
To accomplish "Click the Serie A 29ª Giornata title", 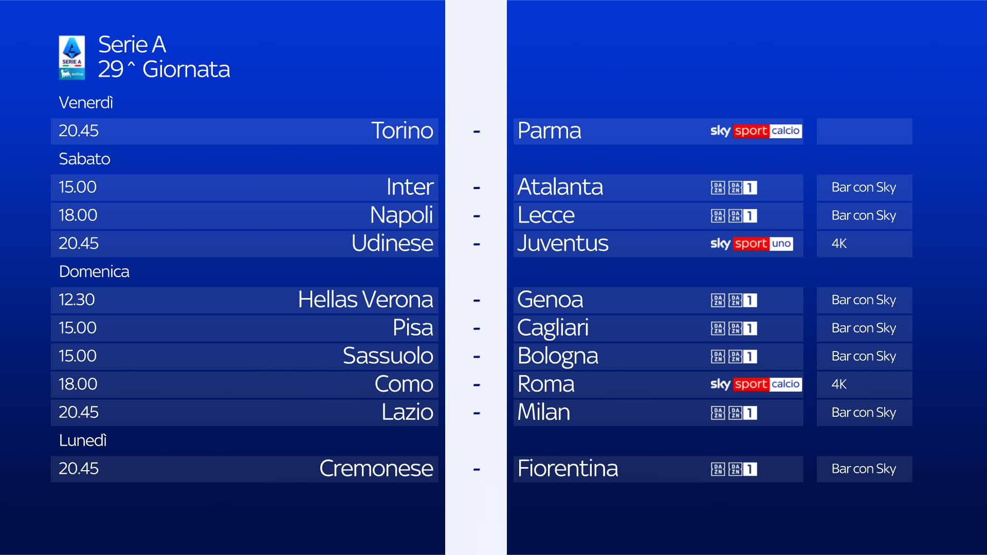I will (x=163, y=57).
